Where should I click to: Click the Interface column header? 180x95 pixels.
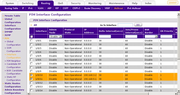tap(41, 31)
